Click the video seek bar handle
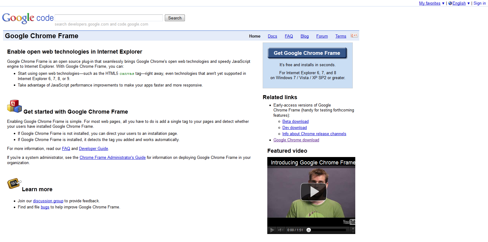Screen dimensions: 488x242 [x=309, y=230]
